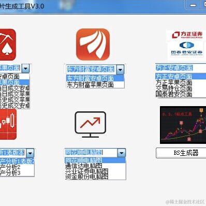Select 资金股份电脑图 option
Image resolution: width=206 pixels, height=206 pixels.
pos(95,176)
